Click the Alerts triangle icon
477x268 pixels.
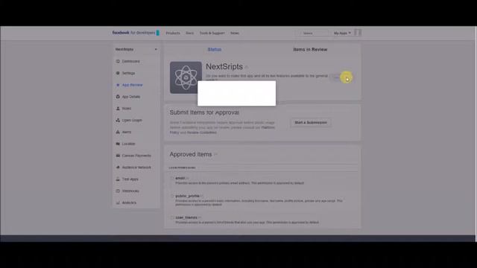coord(118,133)
